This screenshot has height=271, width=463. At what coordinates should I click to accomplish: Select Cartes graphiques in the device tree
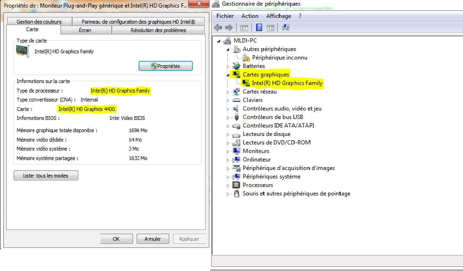(x=266, y=75)
